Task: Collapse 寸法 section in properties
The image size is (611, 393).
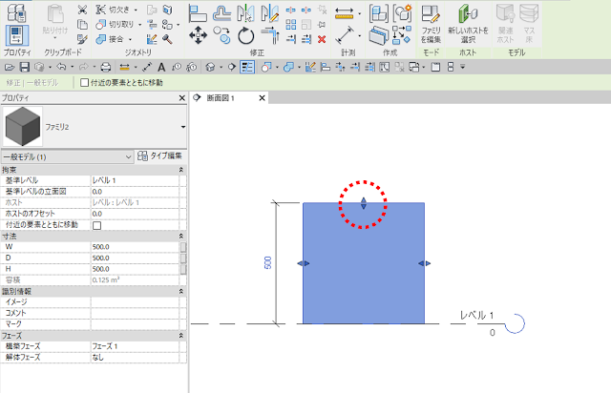Action: tap(181, 236)
